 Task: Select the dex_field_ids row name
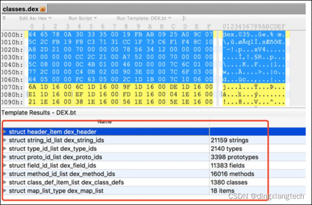(x=53, y=165)
